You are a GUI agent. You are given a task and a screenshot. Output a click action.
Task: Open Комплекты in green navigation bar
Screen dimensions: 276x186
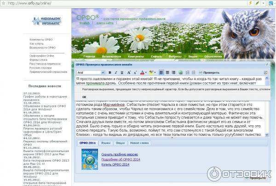pos(136,56)
